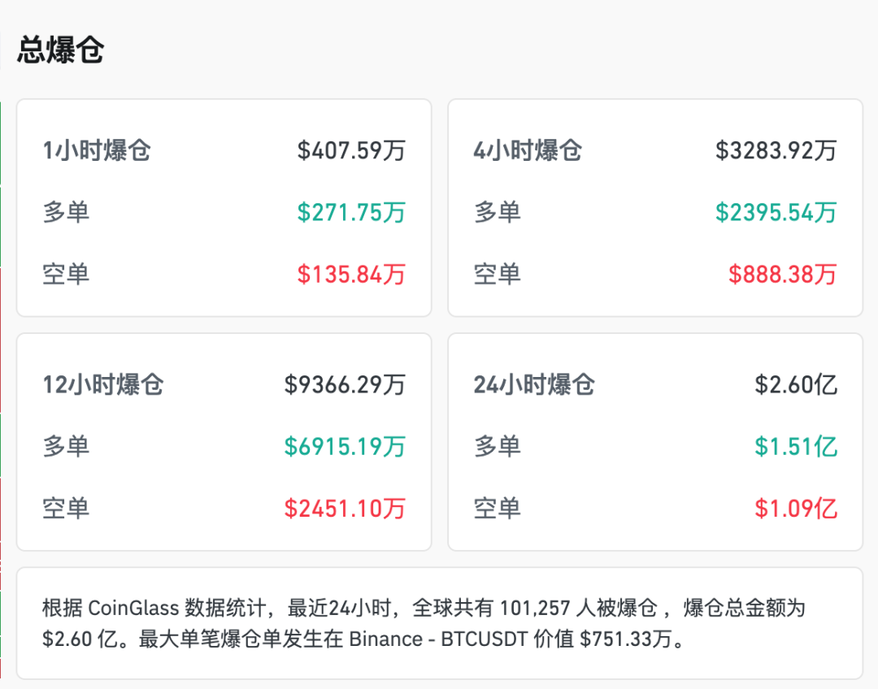878x689 pixels.
Task: Click the 12-hour short value $2451.10万
Action: [x=345, y=508]
